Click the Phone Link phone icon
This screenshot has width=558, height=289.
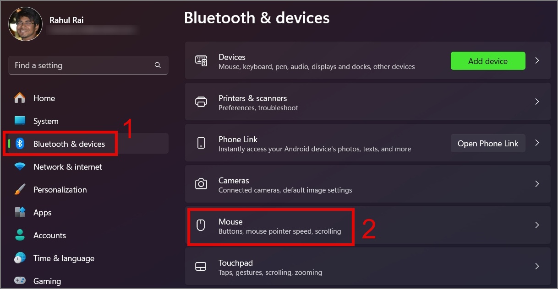point(201,143)
